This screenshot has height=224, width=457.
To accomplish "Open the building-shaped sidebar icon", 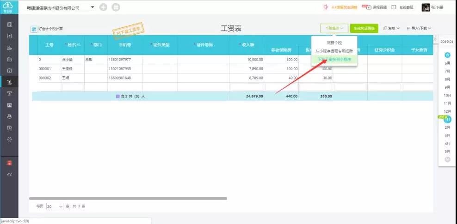I will pos(9,59).
